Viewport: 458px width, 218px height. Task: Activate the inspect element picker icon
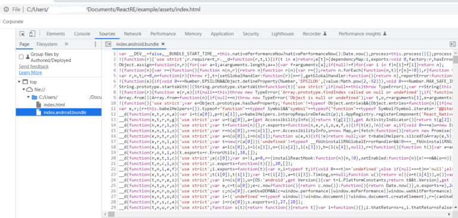tap(22, 34)
